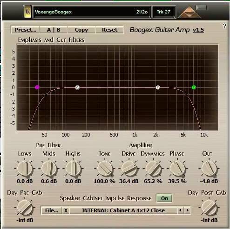Click the Highs pre-filter knob
The image size is (230, 229).
click(x=73, y=169)
